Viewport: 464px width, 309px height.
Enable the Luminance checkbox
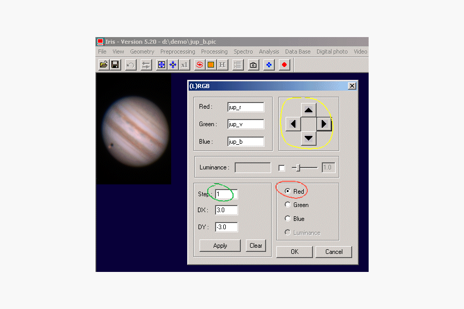[281, 168]
